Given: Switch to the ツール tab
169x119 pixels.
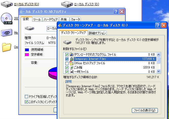Looking at the screenshot, I should pyautogui.click(x=37, y=20).
